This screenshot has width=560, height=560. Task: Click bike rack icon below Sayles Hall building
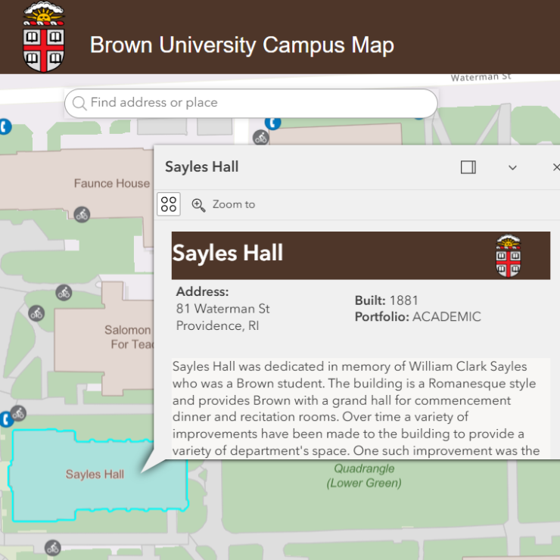click(x=52, y=547)
